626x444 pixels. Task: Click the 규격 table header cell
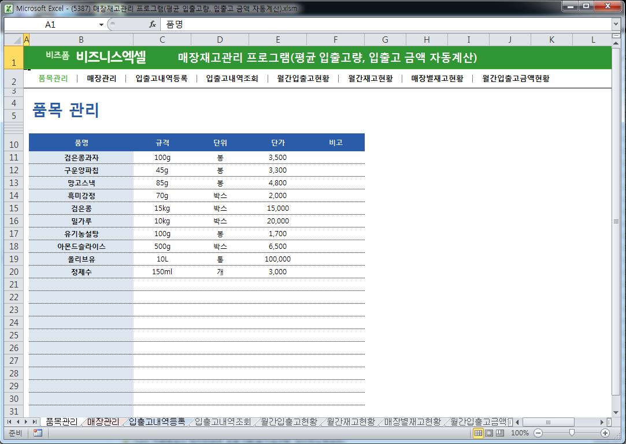[162, 143]
